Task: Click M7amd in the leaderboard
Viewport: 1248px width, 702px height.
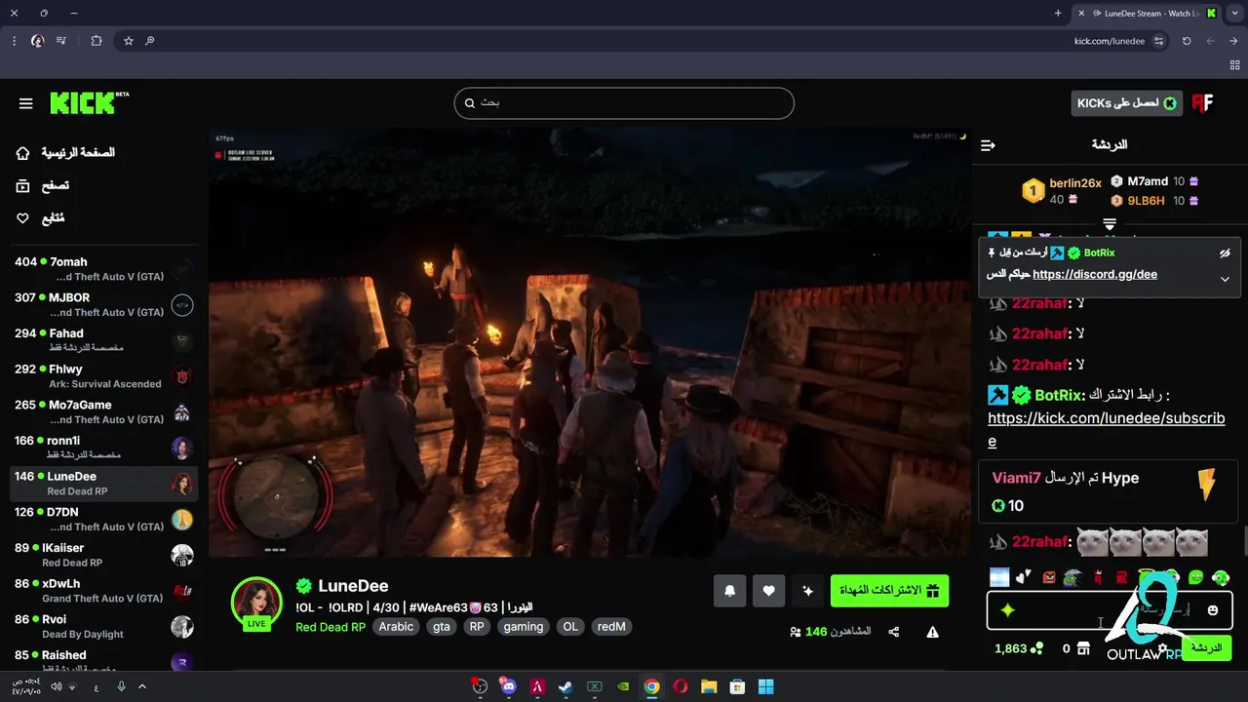Action: click(x=1148, y=182)
